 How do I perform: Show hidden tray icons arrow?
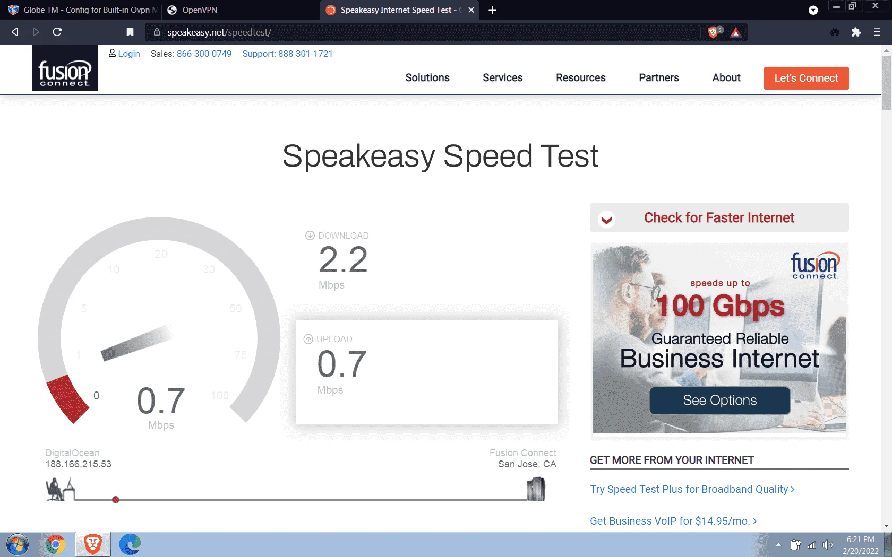pyautogui.click(x=778, y=545)
